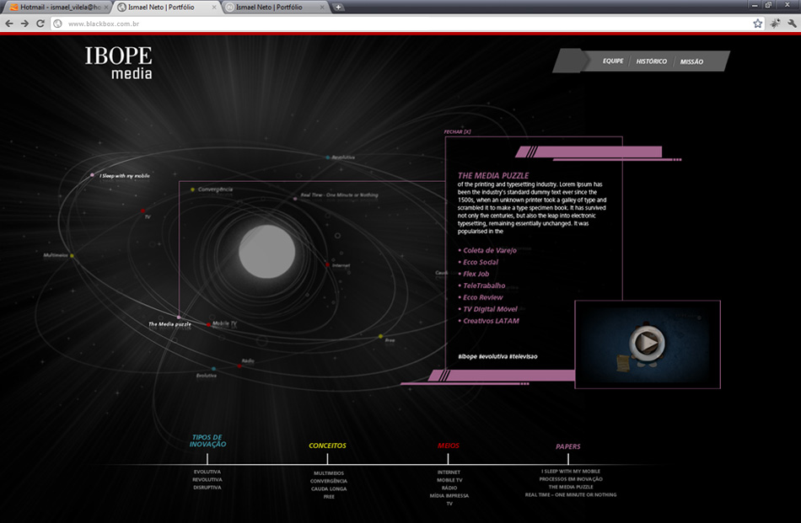Image resolution: width=801 pixels, height=523 pixels.
Task: Select the TV orbit node
Action: (x=146, y=214)
